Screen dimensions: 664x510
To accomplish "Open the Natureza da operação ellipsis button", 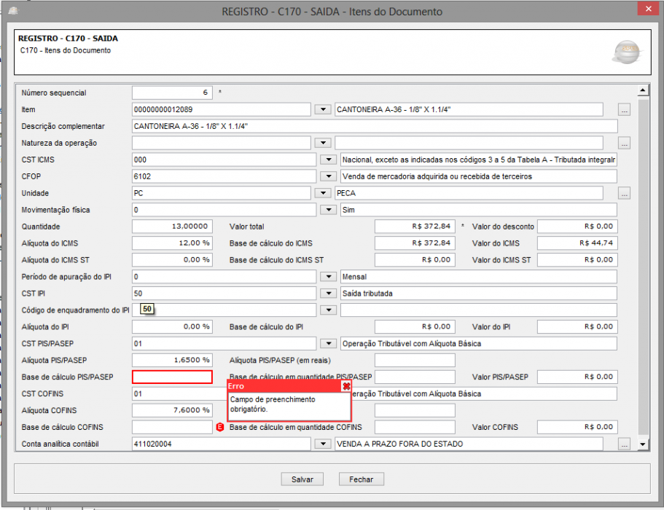I will pos(624,143).
